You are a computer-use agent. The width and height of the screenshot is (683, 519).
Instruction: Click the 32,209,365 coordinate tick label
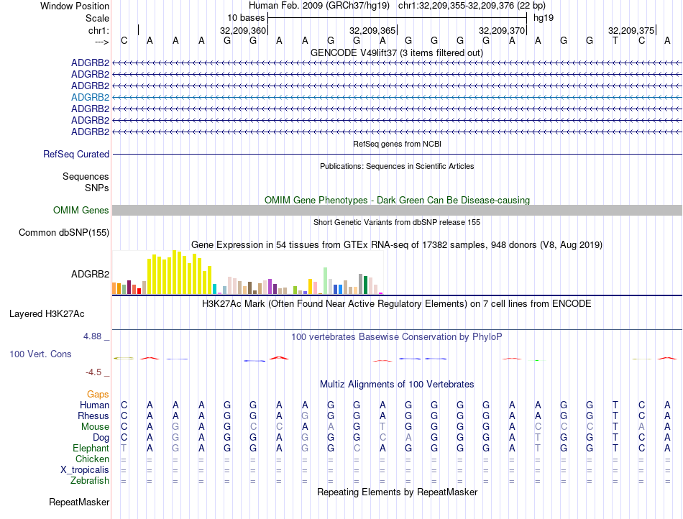click(x=372, y=30)
